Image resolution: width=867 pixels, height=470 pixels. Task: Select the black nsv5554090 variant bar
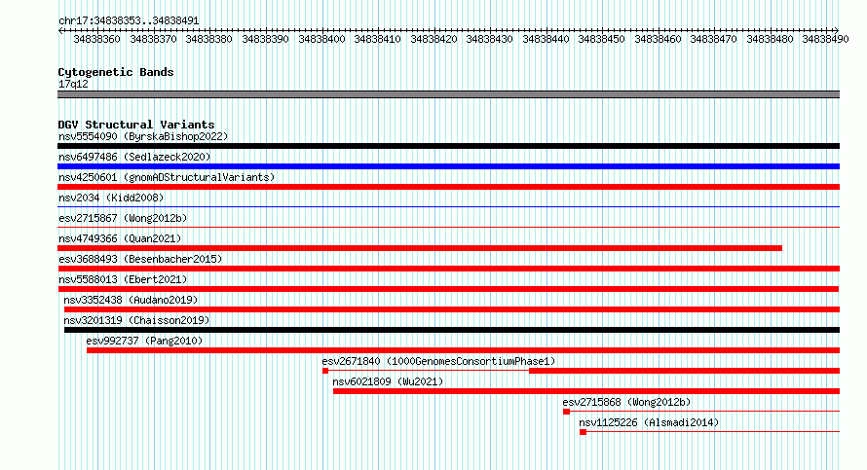coord(448,146)
